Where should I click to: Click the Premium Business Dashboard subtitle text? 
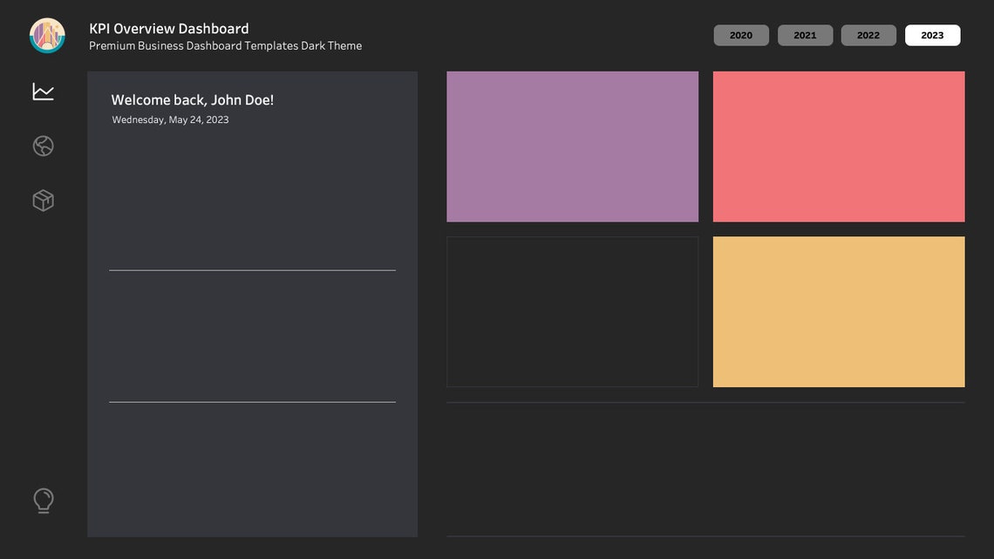tap(225, 44)
